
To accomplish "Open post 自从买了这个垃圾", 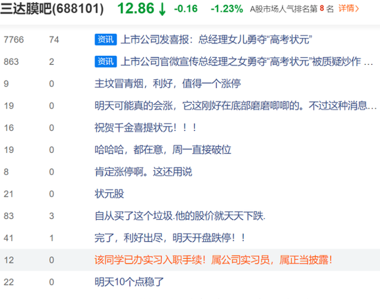I will (x=180, y=216).
